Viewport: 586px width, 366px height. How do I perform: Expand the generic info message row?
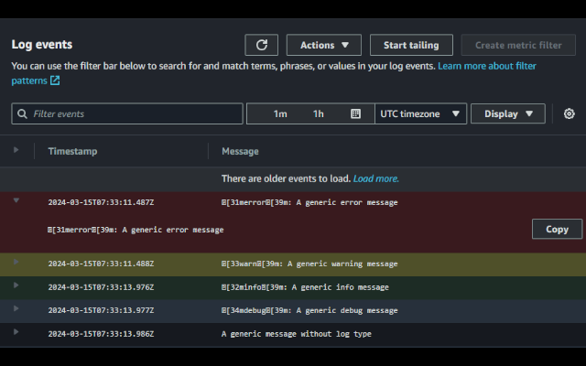tap(16, 285)
